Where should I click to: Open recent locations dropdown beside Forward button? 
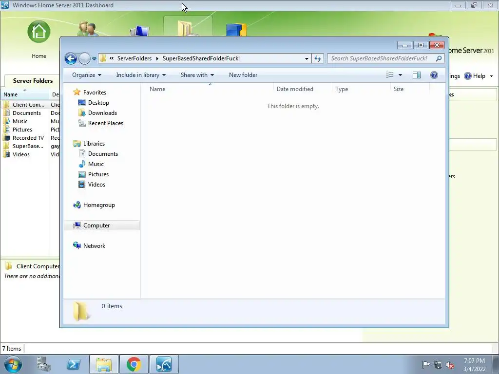94,59
